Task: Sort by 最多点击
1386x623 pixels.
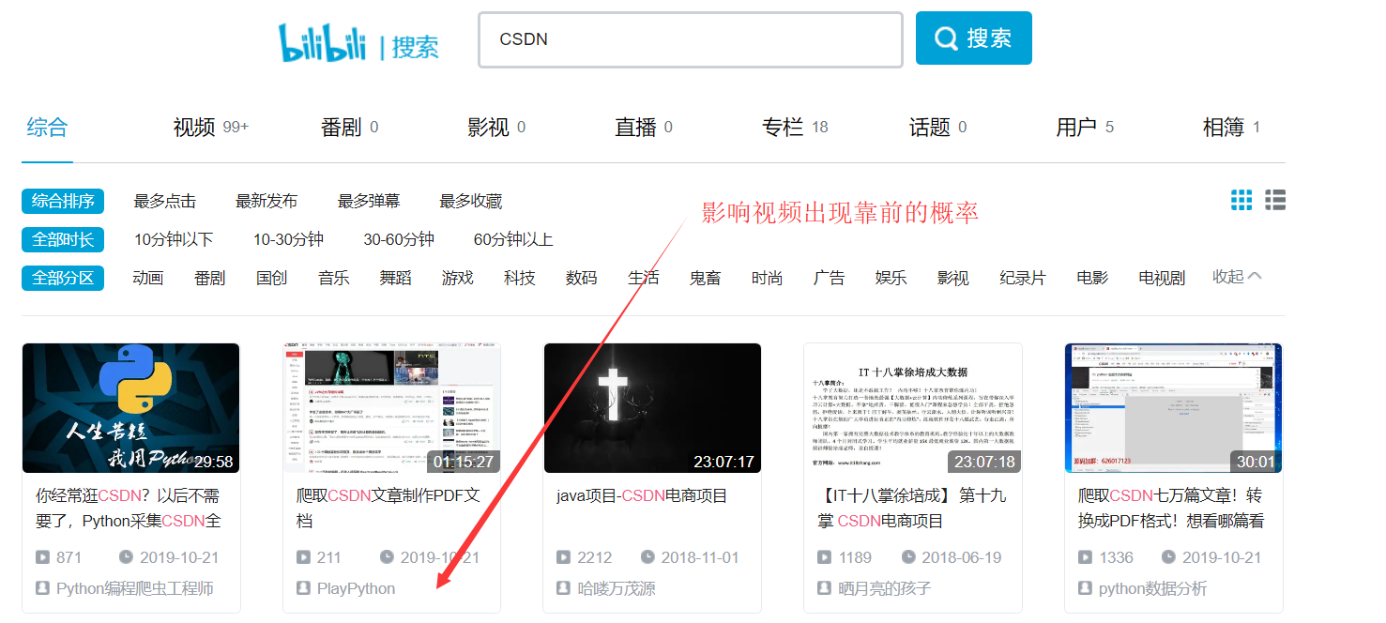Action: [x=165, y=201]
